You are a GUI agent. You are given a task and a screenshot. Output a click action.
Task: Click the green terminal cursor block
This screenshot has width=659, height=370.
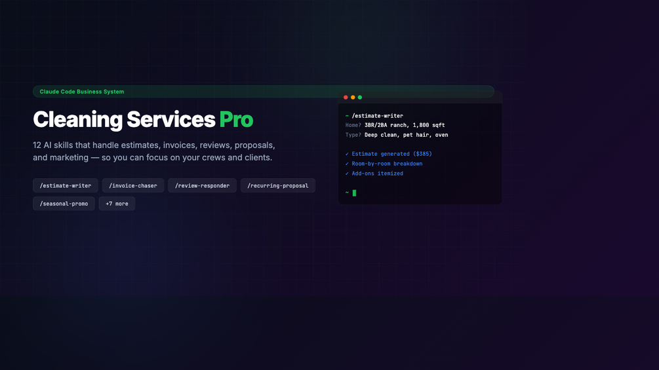[354, 193]
